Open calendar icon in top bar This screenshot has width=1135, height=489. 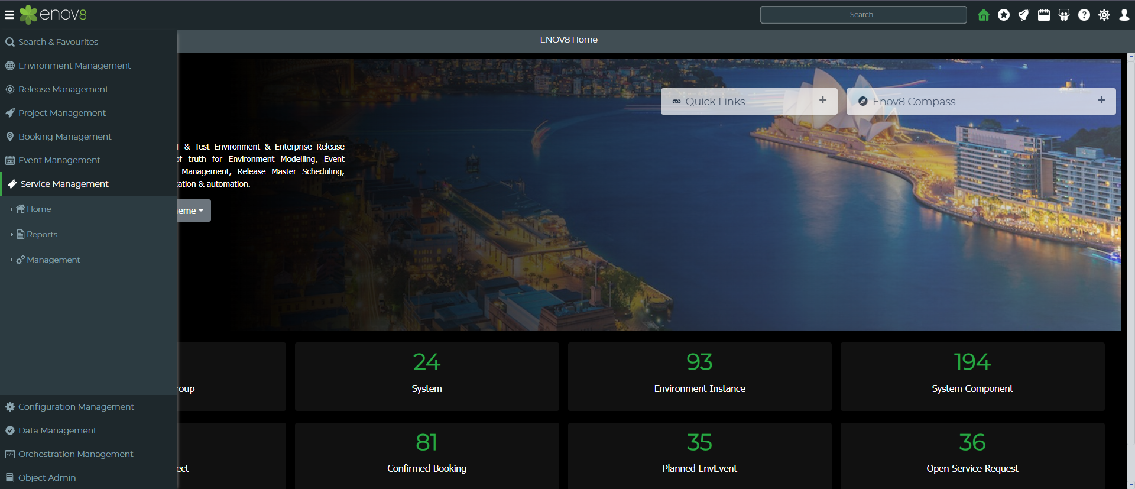click(x=1044, y=15)
